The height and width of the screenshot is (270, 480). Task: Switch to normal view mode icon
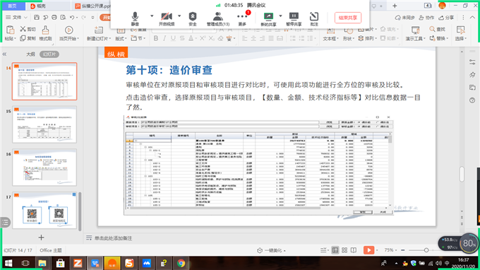pos(335,250)
